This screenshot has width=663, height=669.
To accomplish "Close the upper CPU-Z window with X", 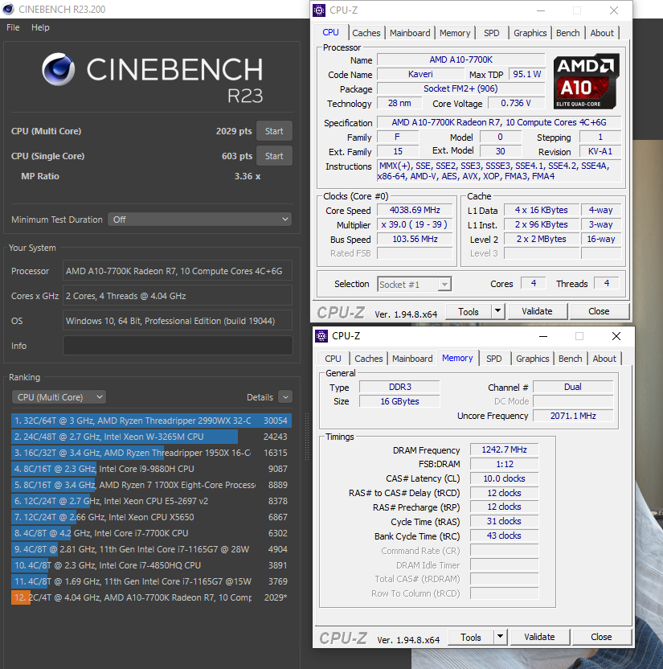I will pyautogui.click(x=613, y=10).
